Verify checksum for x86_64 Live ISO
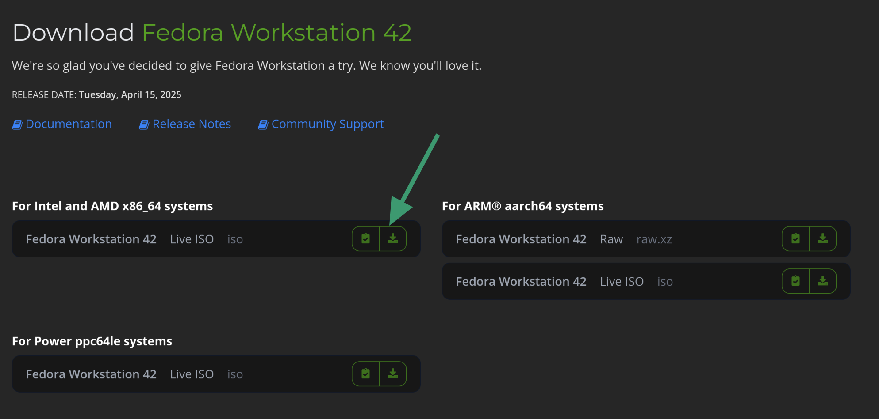This screenshot has width=879, height=419. tap(365, 239)
